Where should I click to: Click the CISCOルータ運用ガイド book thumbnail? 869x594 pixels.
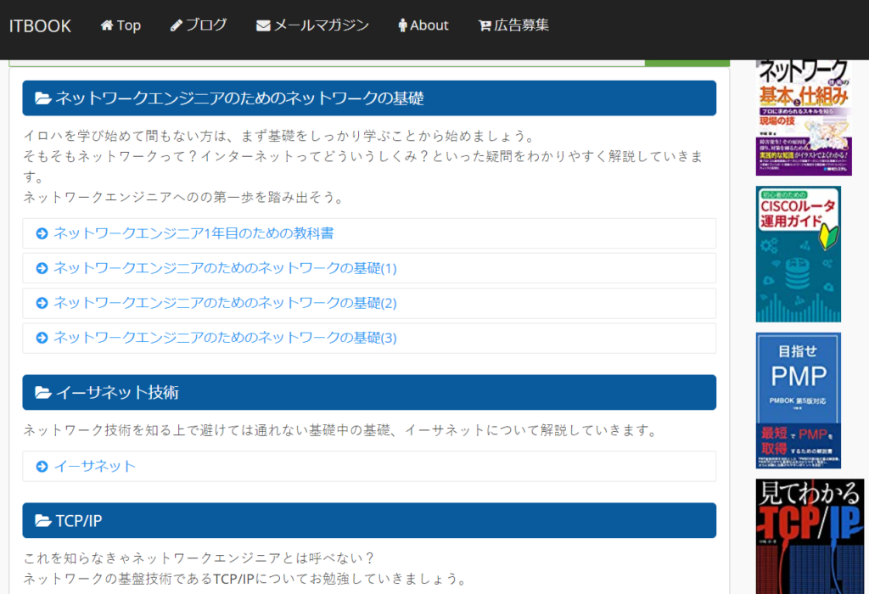(798, 253)
